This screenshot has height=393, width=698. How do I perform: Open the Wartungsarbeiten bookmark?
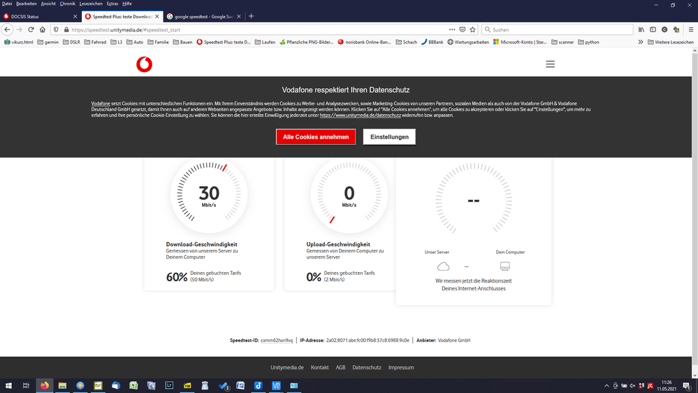468,43
